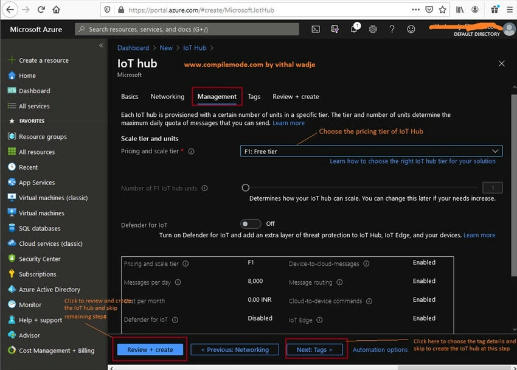Go to Previous: Networking

(x=235, y=349)
